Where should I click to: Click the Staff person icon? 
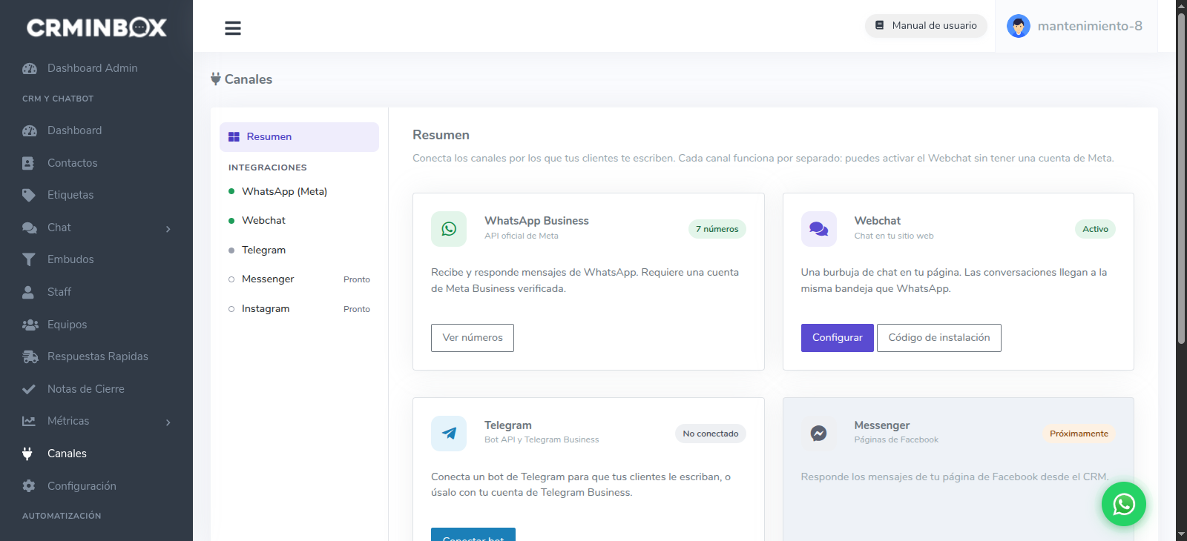[28, 292]
